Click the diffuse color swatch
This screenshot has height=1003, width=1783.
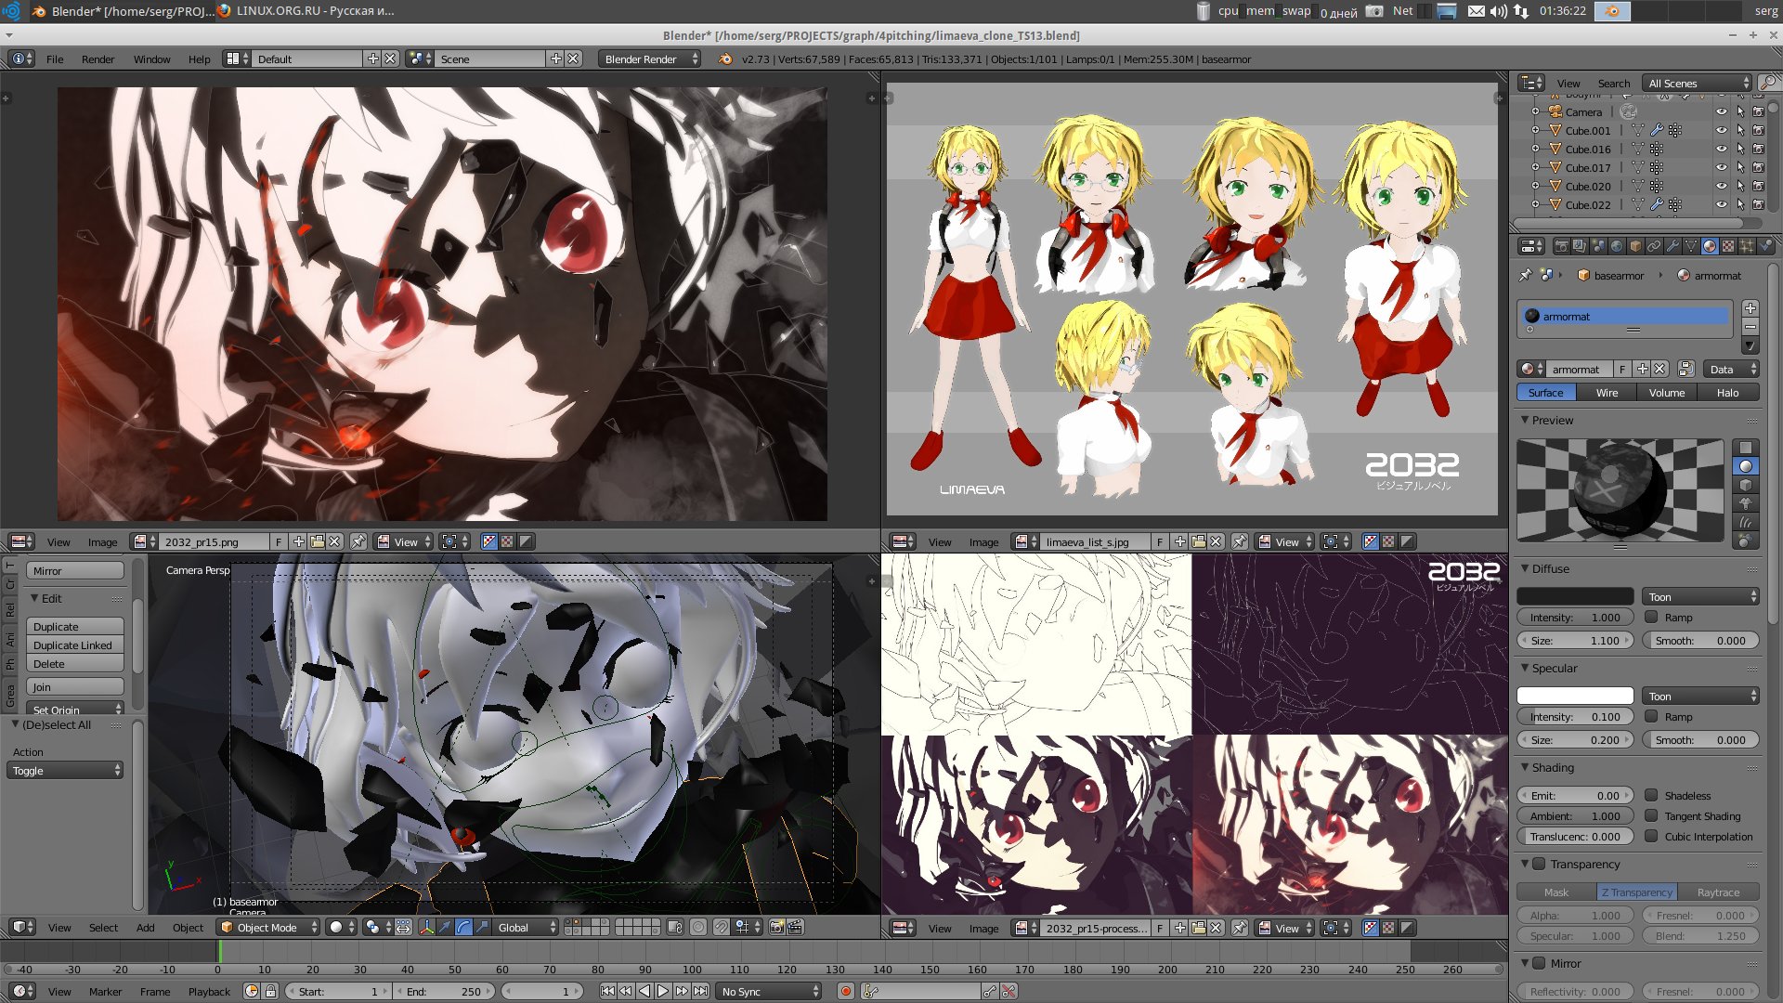point(1575,597)
